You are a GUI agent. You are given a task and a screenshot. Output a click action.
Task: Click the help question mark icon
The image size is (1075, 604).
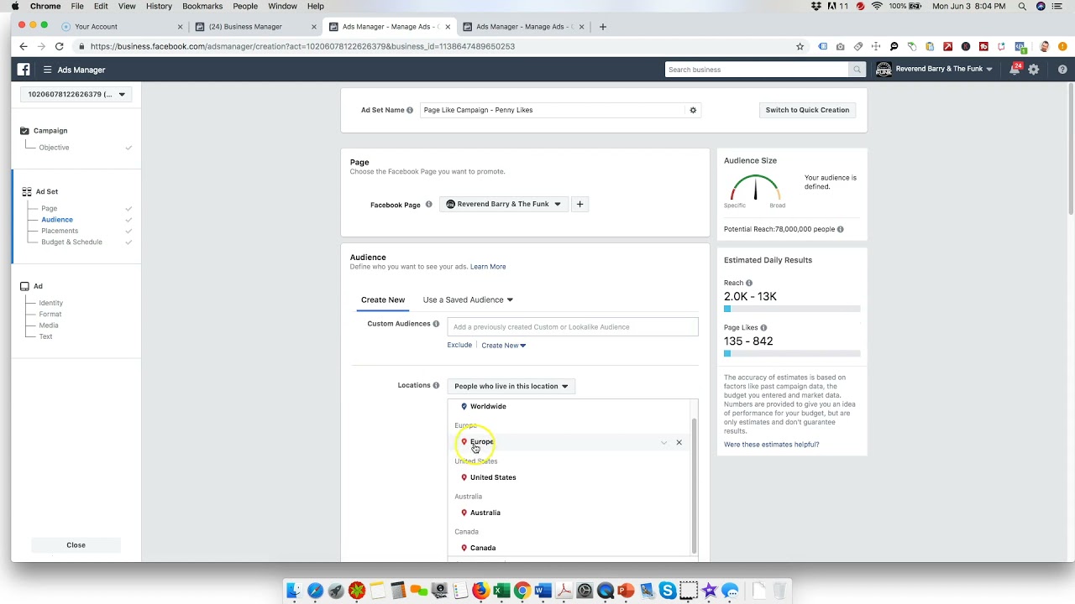click(x=1062, y=70)
